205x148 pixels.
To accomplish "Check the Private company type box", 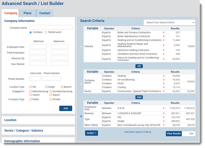I will (x=51, y=99).
